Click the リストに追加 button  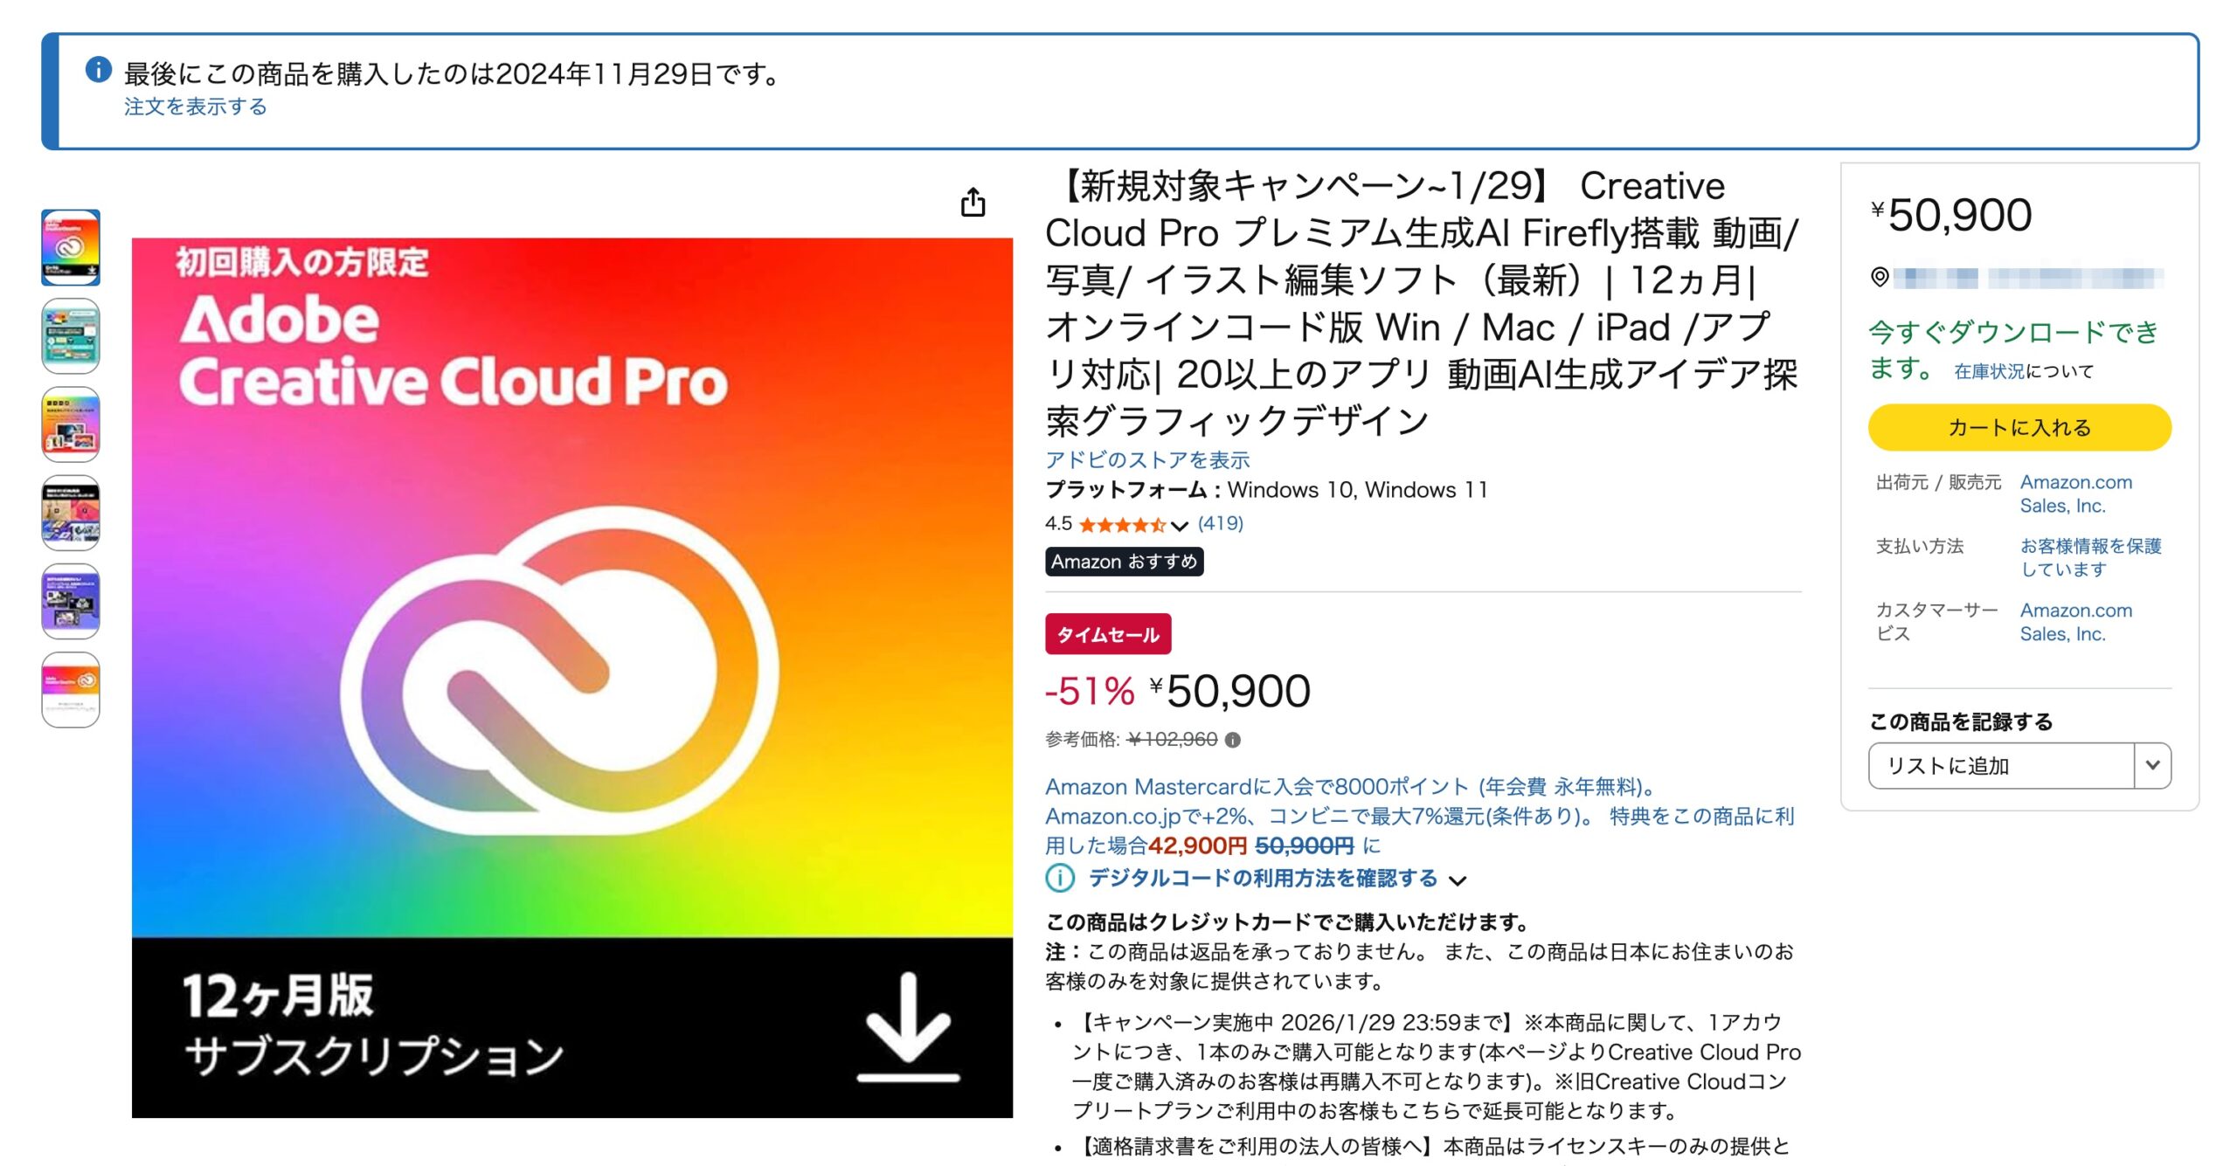[2001, 765]
